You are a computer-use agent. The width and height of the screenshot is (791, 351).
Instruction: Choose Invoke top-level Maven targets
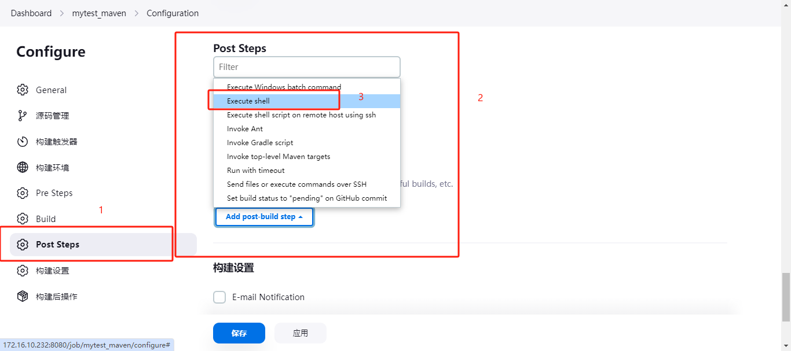coord(279,157)
